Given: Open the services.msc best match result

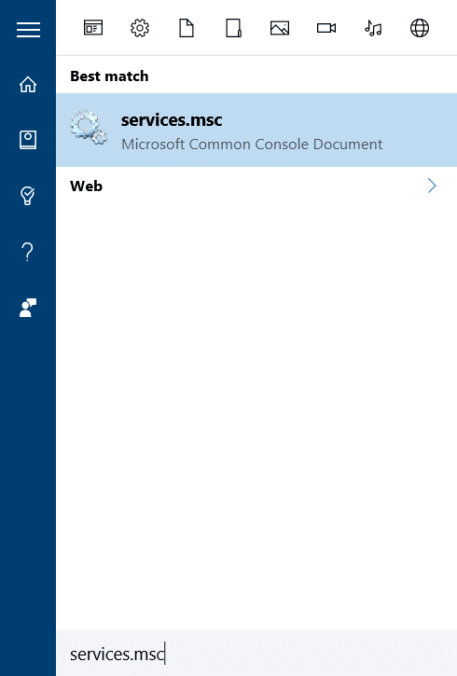Looking at the screenshot, I should pos(256,131).
